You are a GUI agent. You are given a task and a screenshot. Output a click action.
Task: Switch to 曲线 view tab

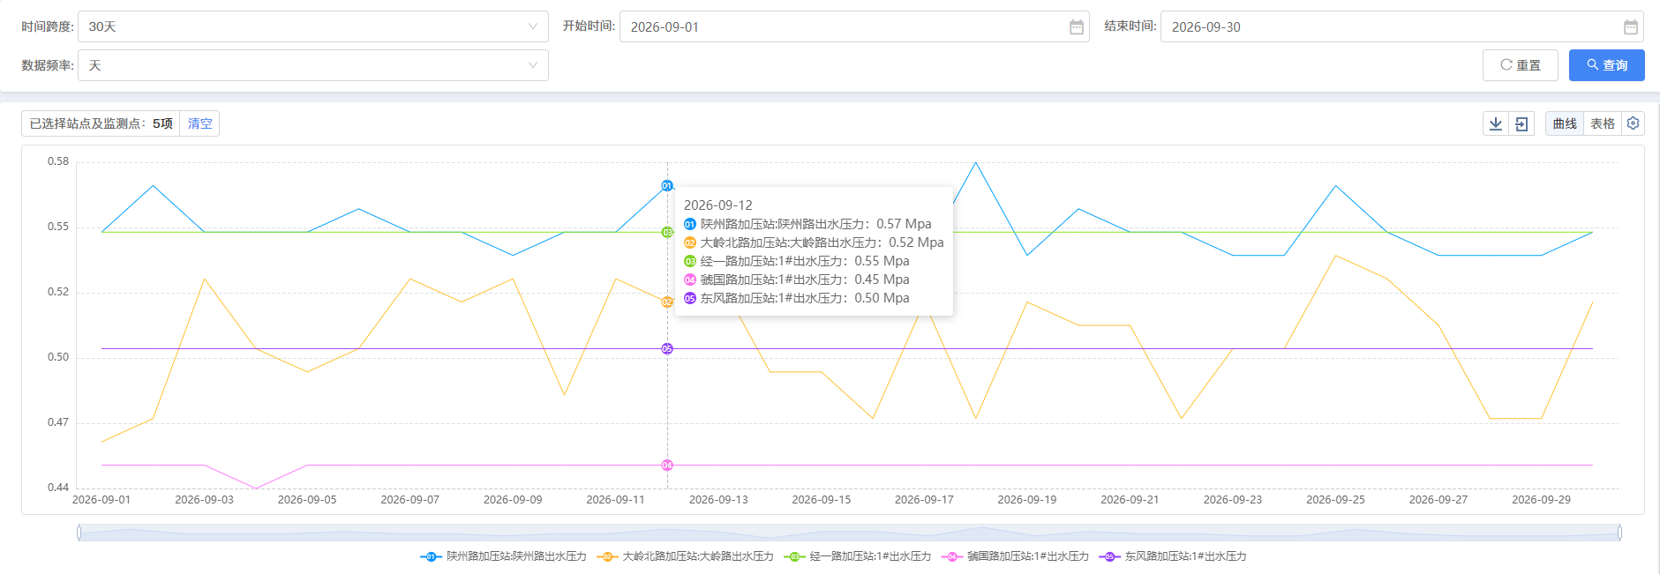[x=1565, y=123]
